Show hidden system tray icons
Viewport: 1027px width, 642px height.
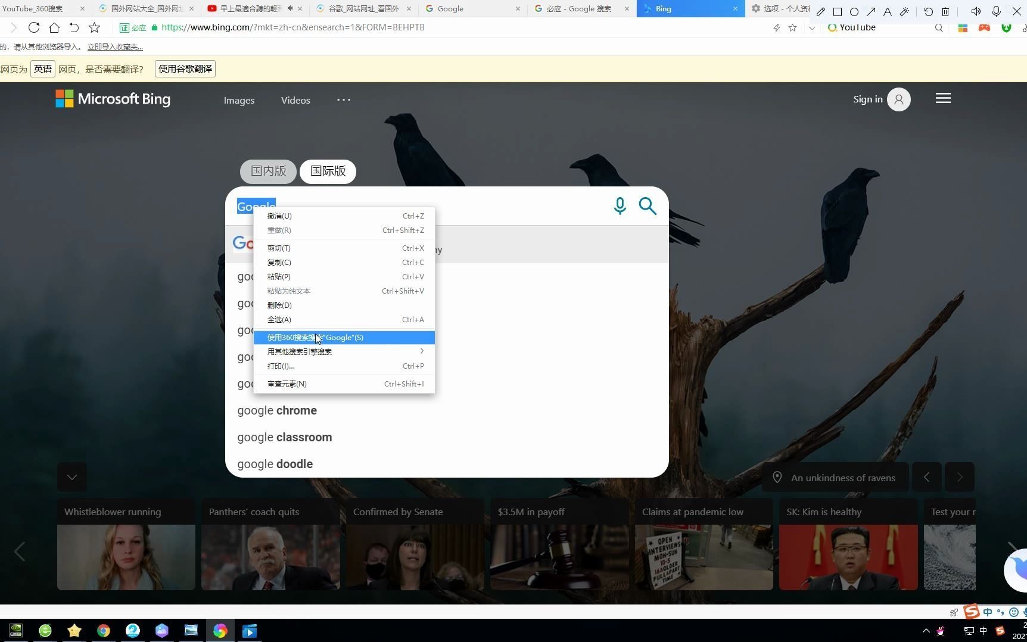point(926,631)
